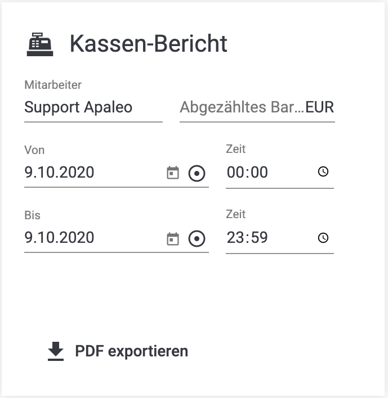Open the calendar picker for Von date
This screenshot has width=388, height=398.
pos(173,173)
